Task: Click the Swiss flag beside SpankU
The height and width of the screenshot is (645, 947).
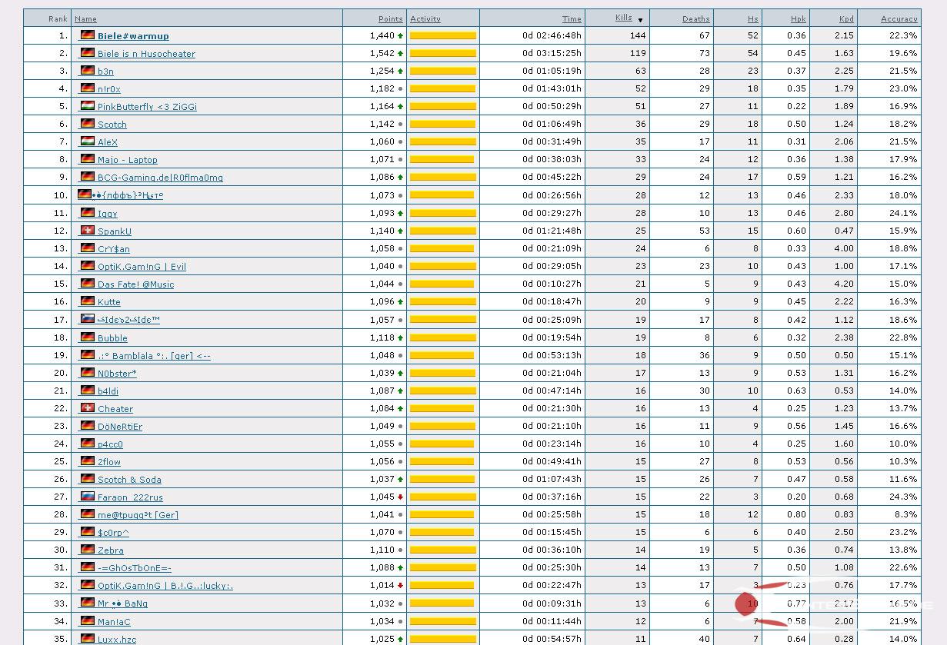Action: (87, 231)
